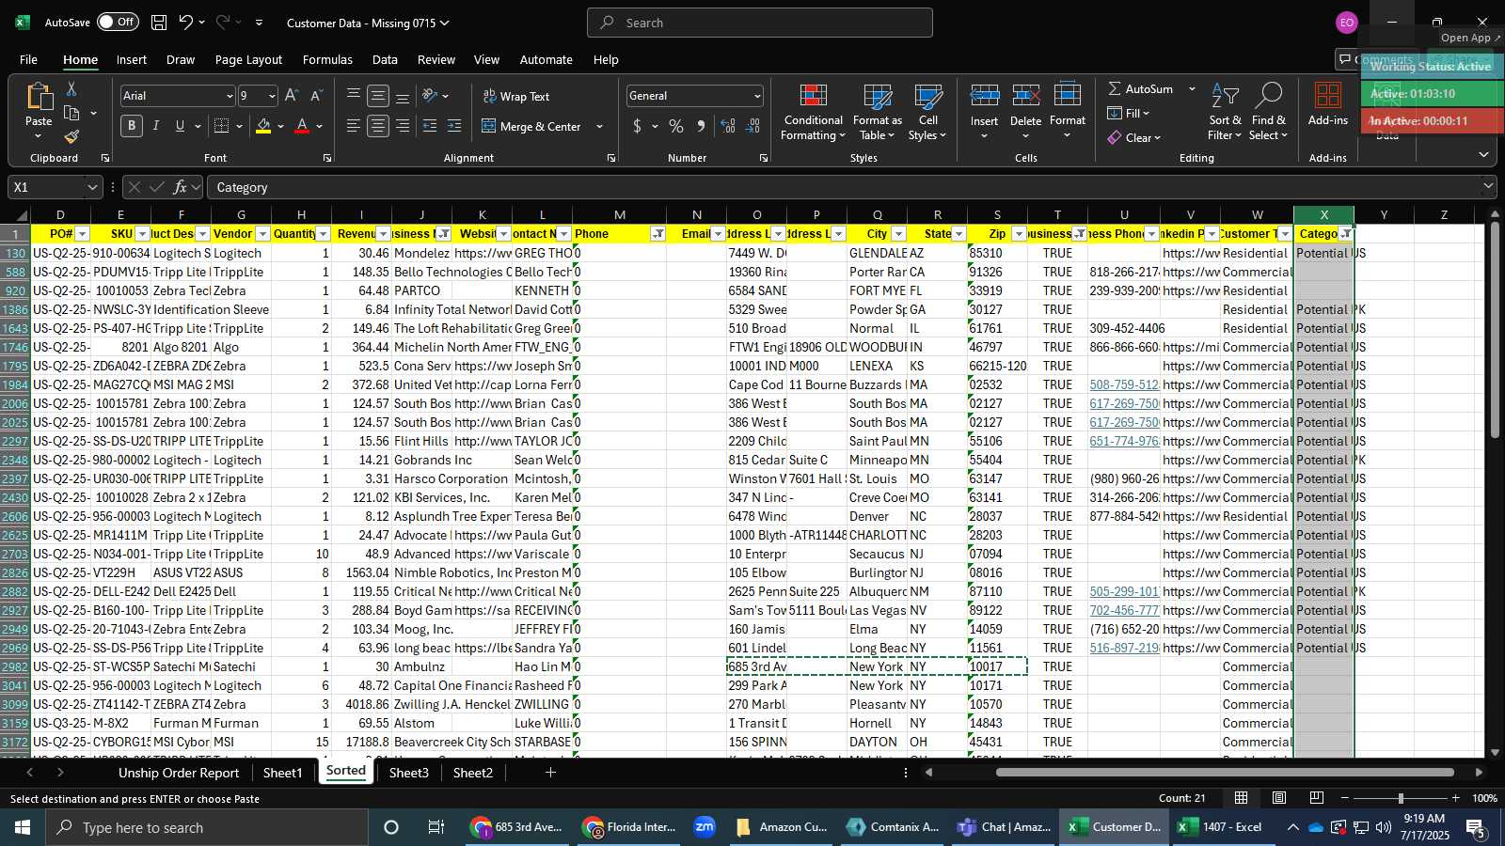Click the Name Box showing X1
This screenshot has width=1505, height=846.
point(55,187)
